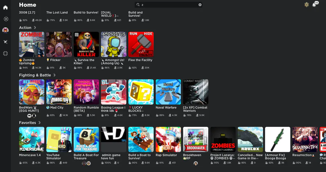Open the Resurrection game thumbnail
Viewport: 326px width, 172px height.
coord(305,140)
